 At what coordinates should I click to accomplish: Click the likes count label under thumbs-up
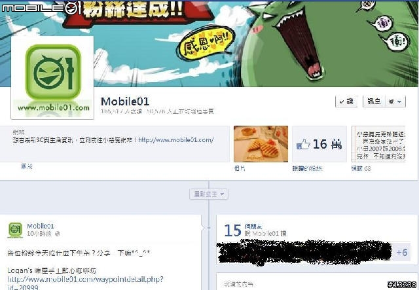pyautogui.click(x=307, y=168)
